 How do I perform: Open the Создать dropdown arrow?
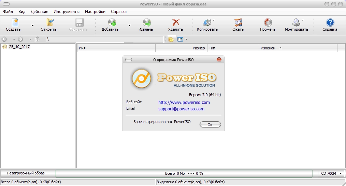point(32,26)
